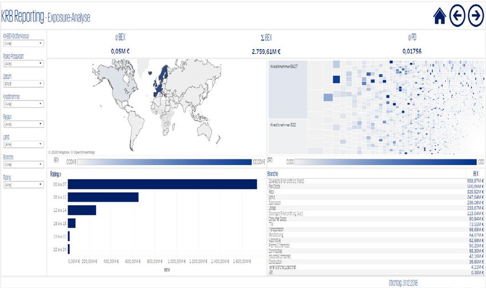Select the 15 bis 18 rating bar
The image size is (486, 288).
[71, 223]
